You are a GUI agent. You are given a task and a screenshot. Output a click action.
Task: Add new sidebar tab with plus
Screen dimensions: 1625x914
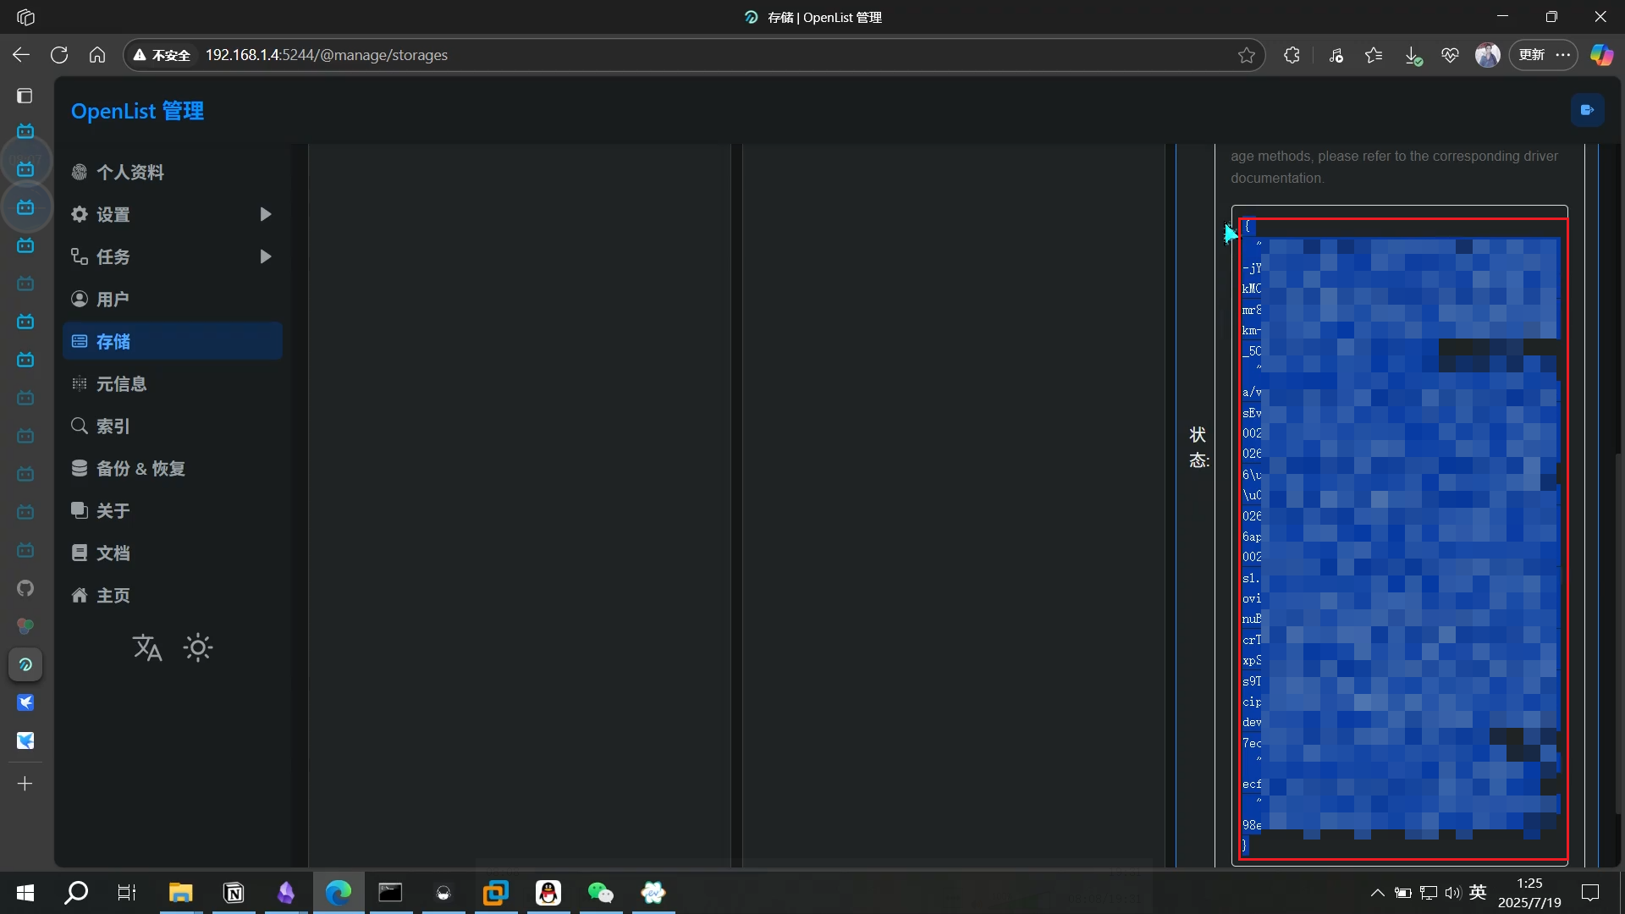[x=25, y=784]
